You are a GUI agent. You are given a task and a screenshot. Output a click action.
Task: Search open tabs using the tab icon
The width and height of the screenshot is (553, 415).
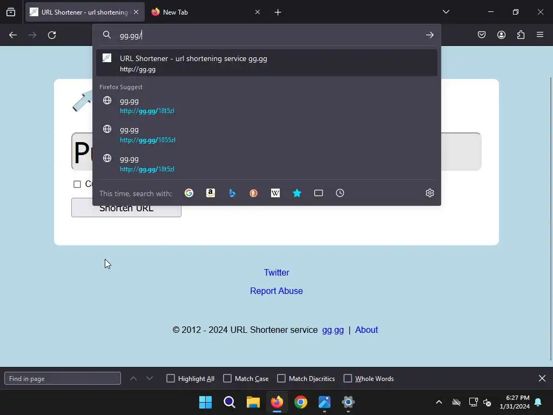319,193
